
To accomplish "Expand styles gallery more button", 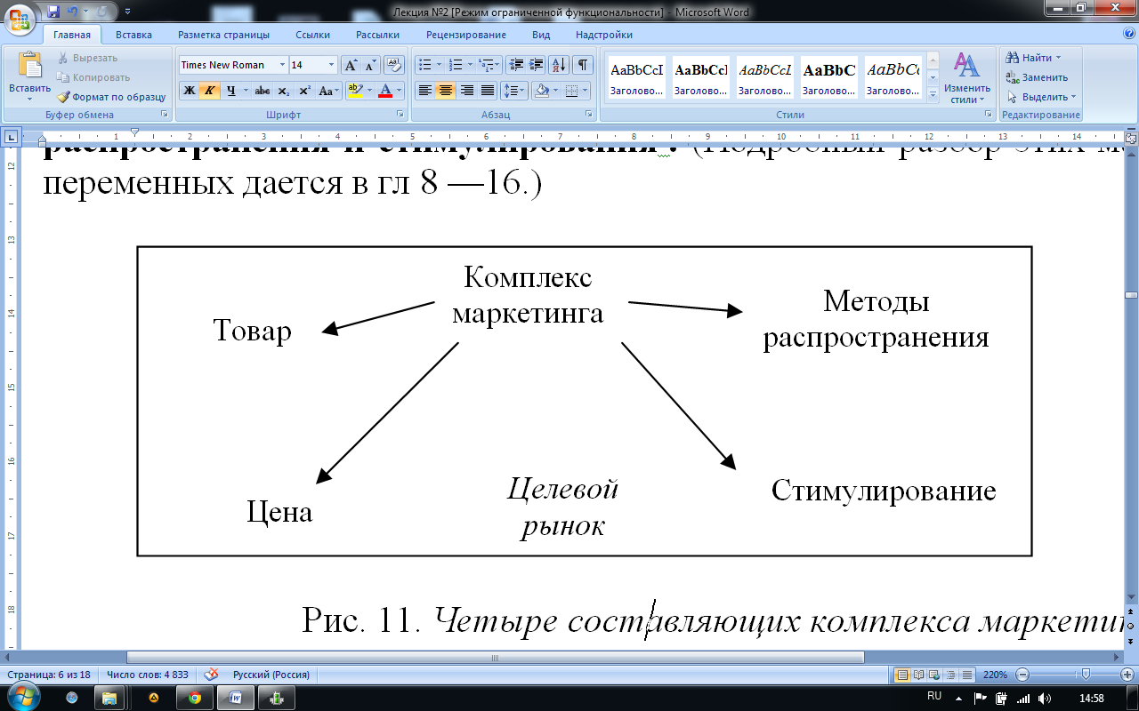I will pyautogui.click(x=933, y=97).
